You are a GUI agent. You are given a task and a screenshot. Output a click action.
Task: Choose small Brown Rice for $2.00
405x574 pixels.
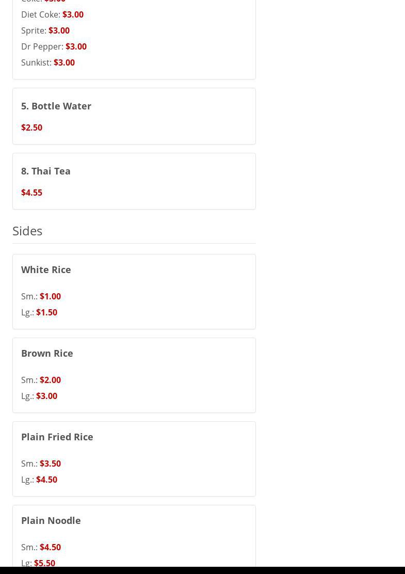tap(50, 380)
